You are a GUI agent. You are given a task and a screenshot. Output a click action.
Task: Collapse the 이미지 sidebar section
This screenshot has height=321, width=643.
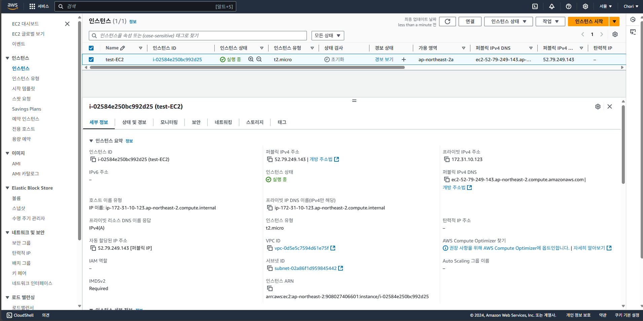(7, 153)
